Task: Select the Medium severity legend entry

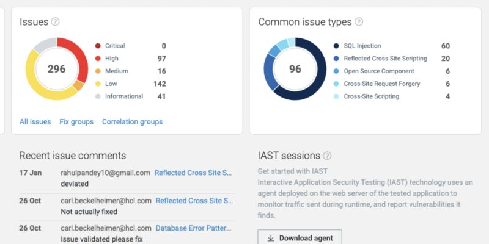Action: tap(116, 71)
